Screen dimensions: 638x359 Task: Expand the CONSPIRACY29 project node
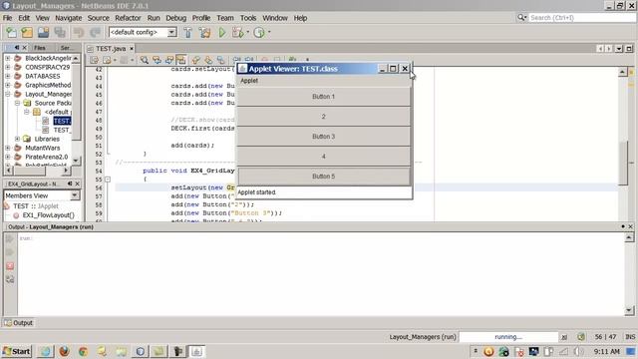(8, 67)
